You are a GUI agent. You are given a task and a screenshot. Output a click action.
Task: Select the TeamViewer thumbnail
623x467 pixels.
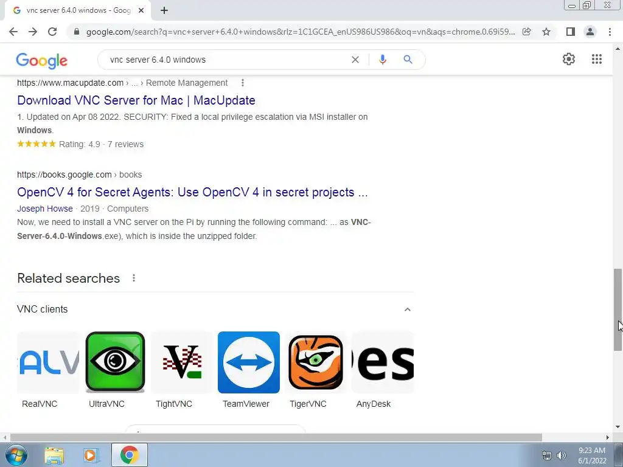pyautogui.click(x=249, y=362)
